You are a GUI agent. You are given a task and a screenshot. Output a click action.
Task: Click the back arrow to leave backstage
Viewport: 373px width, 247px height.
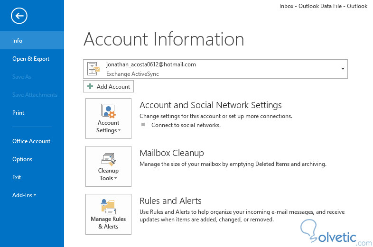coord(19,16)
